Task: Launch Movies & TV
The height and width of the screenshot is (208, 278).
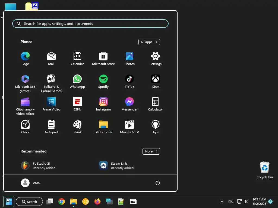Action: (129, 127)
